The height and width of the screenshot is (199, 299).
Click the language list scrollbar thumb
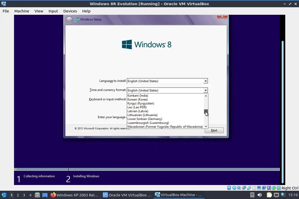pyautogui.click(x=206, y=111)
